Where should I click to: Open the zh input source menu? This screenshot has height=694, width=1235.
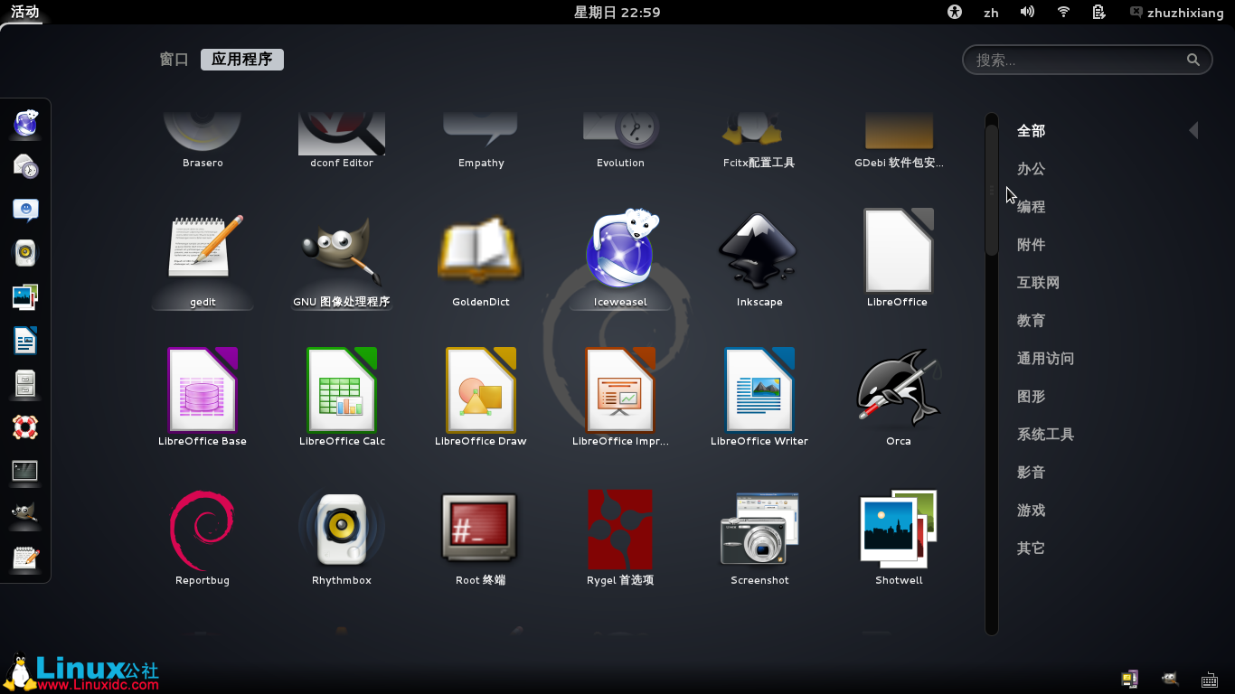(991, 13)
